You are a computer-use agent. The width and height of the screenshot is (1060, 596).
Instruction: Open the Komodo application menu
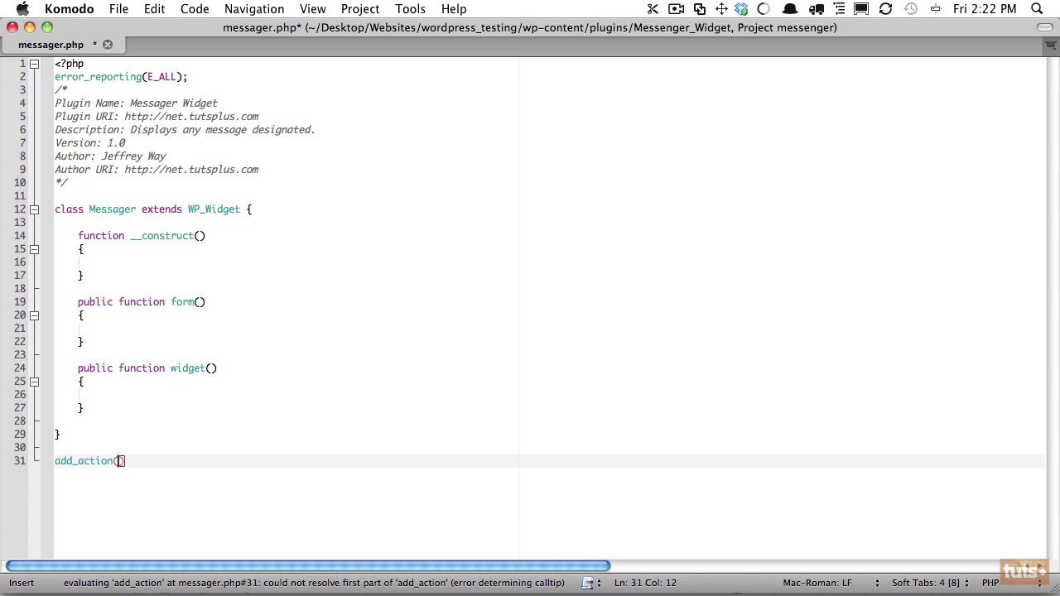[x=69, y=9]
